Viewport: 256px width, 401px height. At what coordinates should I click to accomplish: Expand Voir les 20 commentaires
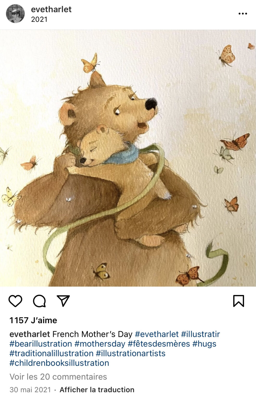58,377
